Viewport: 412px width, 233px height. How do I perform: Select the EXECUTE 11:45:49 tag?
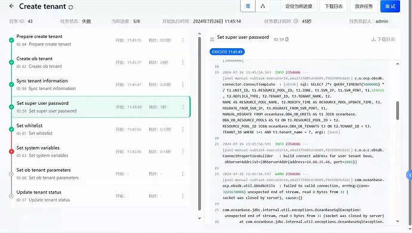[x=227, y=52]
